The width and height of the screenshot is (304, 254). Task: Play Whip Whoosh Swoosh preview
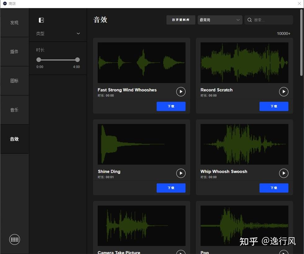point(284,173)
